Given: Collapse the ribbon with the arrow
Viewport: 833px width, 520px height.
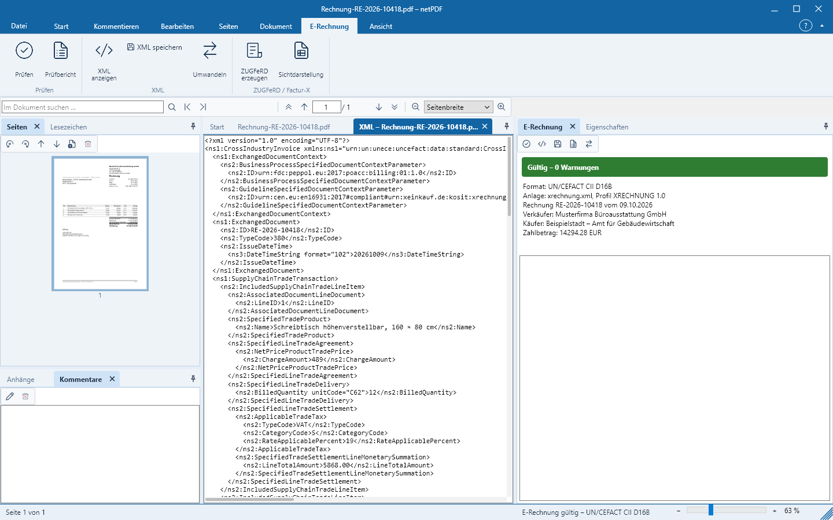Looking at the screenshot, I should pos(822,26).
